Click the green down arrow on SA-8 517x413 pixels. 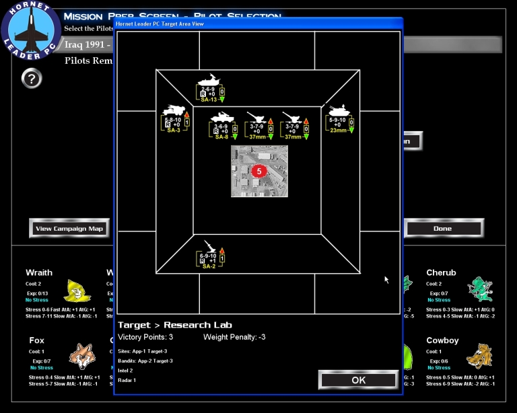(x=235, y=137)
